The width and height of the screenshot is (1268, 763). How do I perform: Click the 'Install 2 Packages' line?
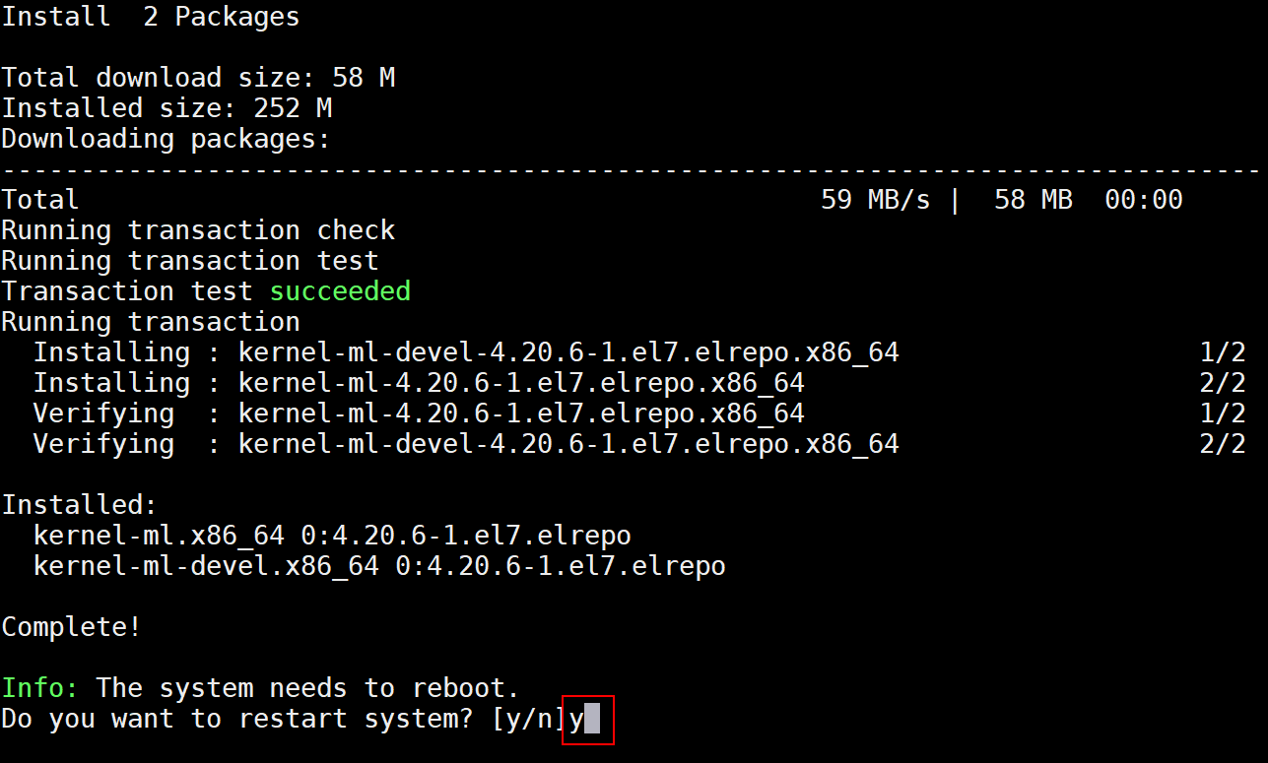pyautogui.click(x=151, y=17)
